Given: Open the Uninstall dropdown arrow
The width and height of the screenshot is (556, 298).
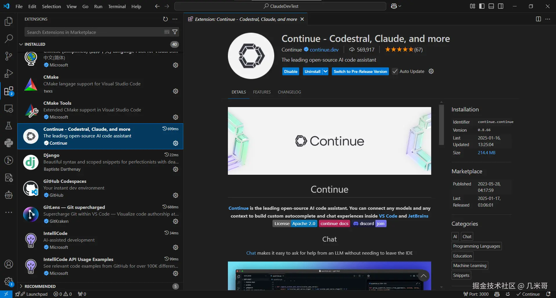Looking at the screenshot, I should pos(325,71).
